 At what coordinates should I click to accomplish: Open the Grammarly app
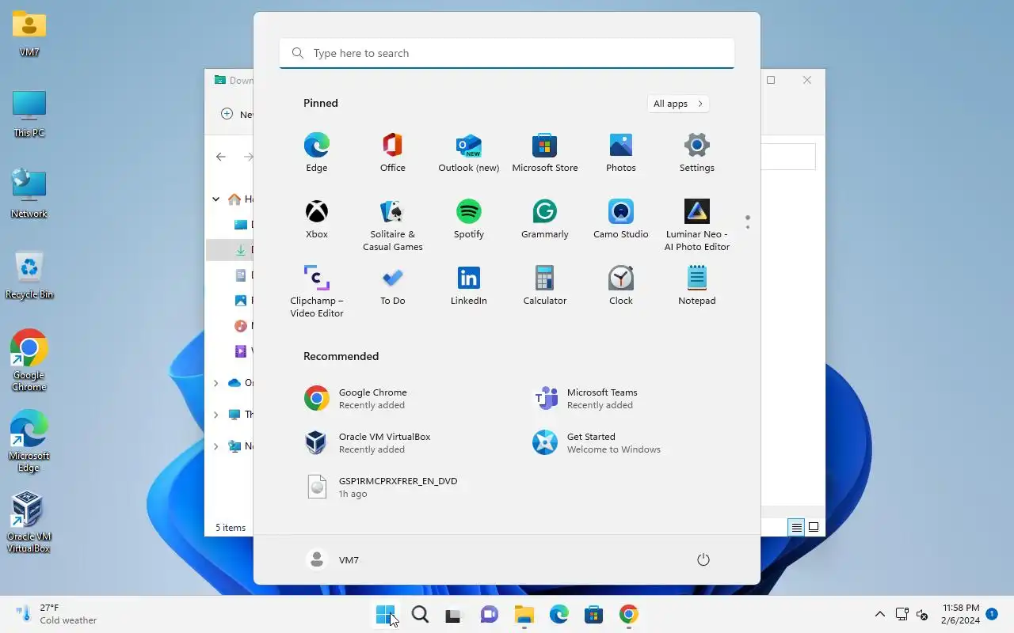point(544,219)
